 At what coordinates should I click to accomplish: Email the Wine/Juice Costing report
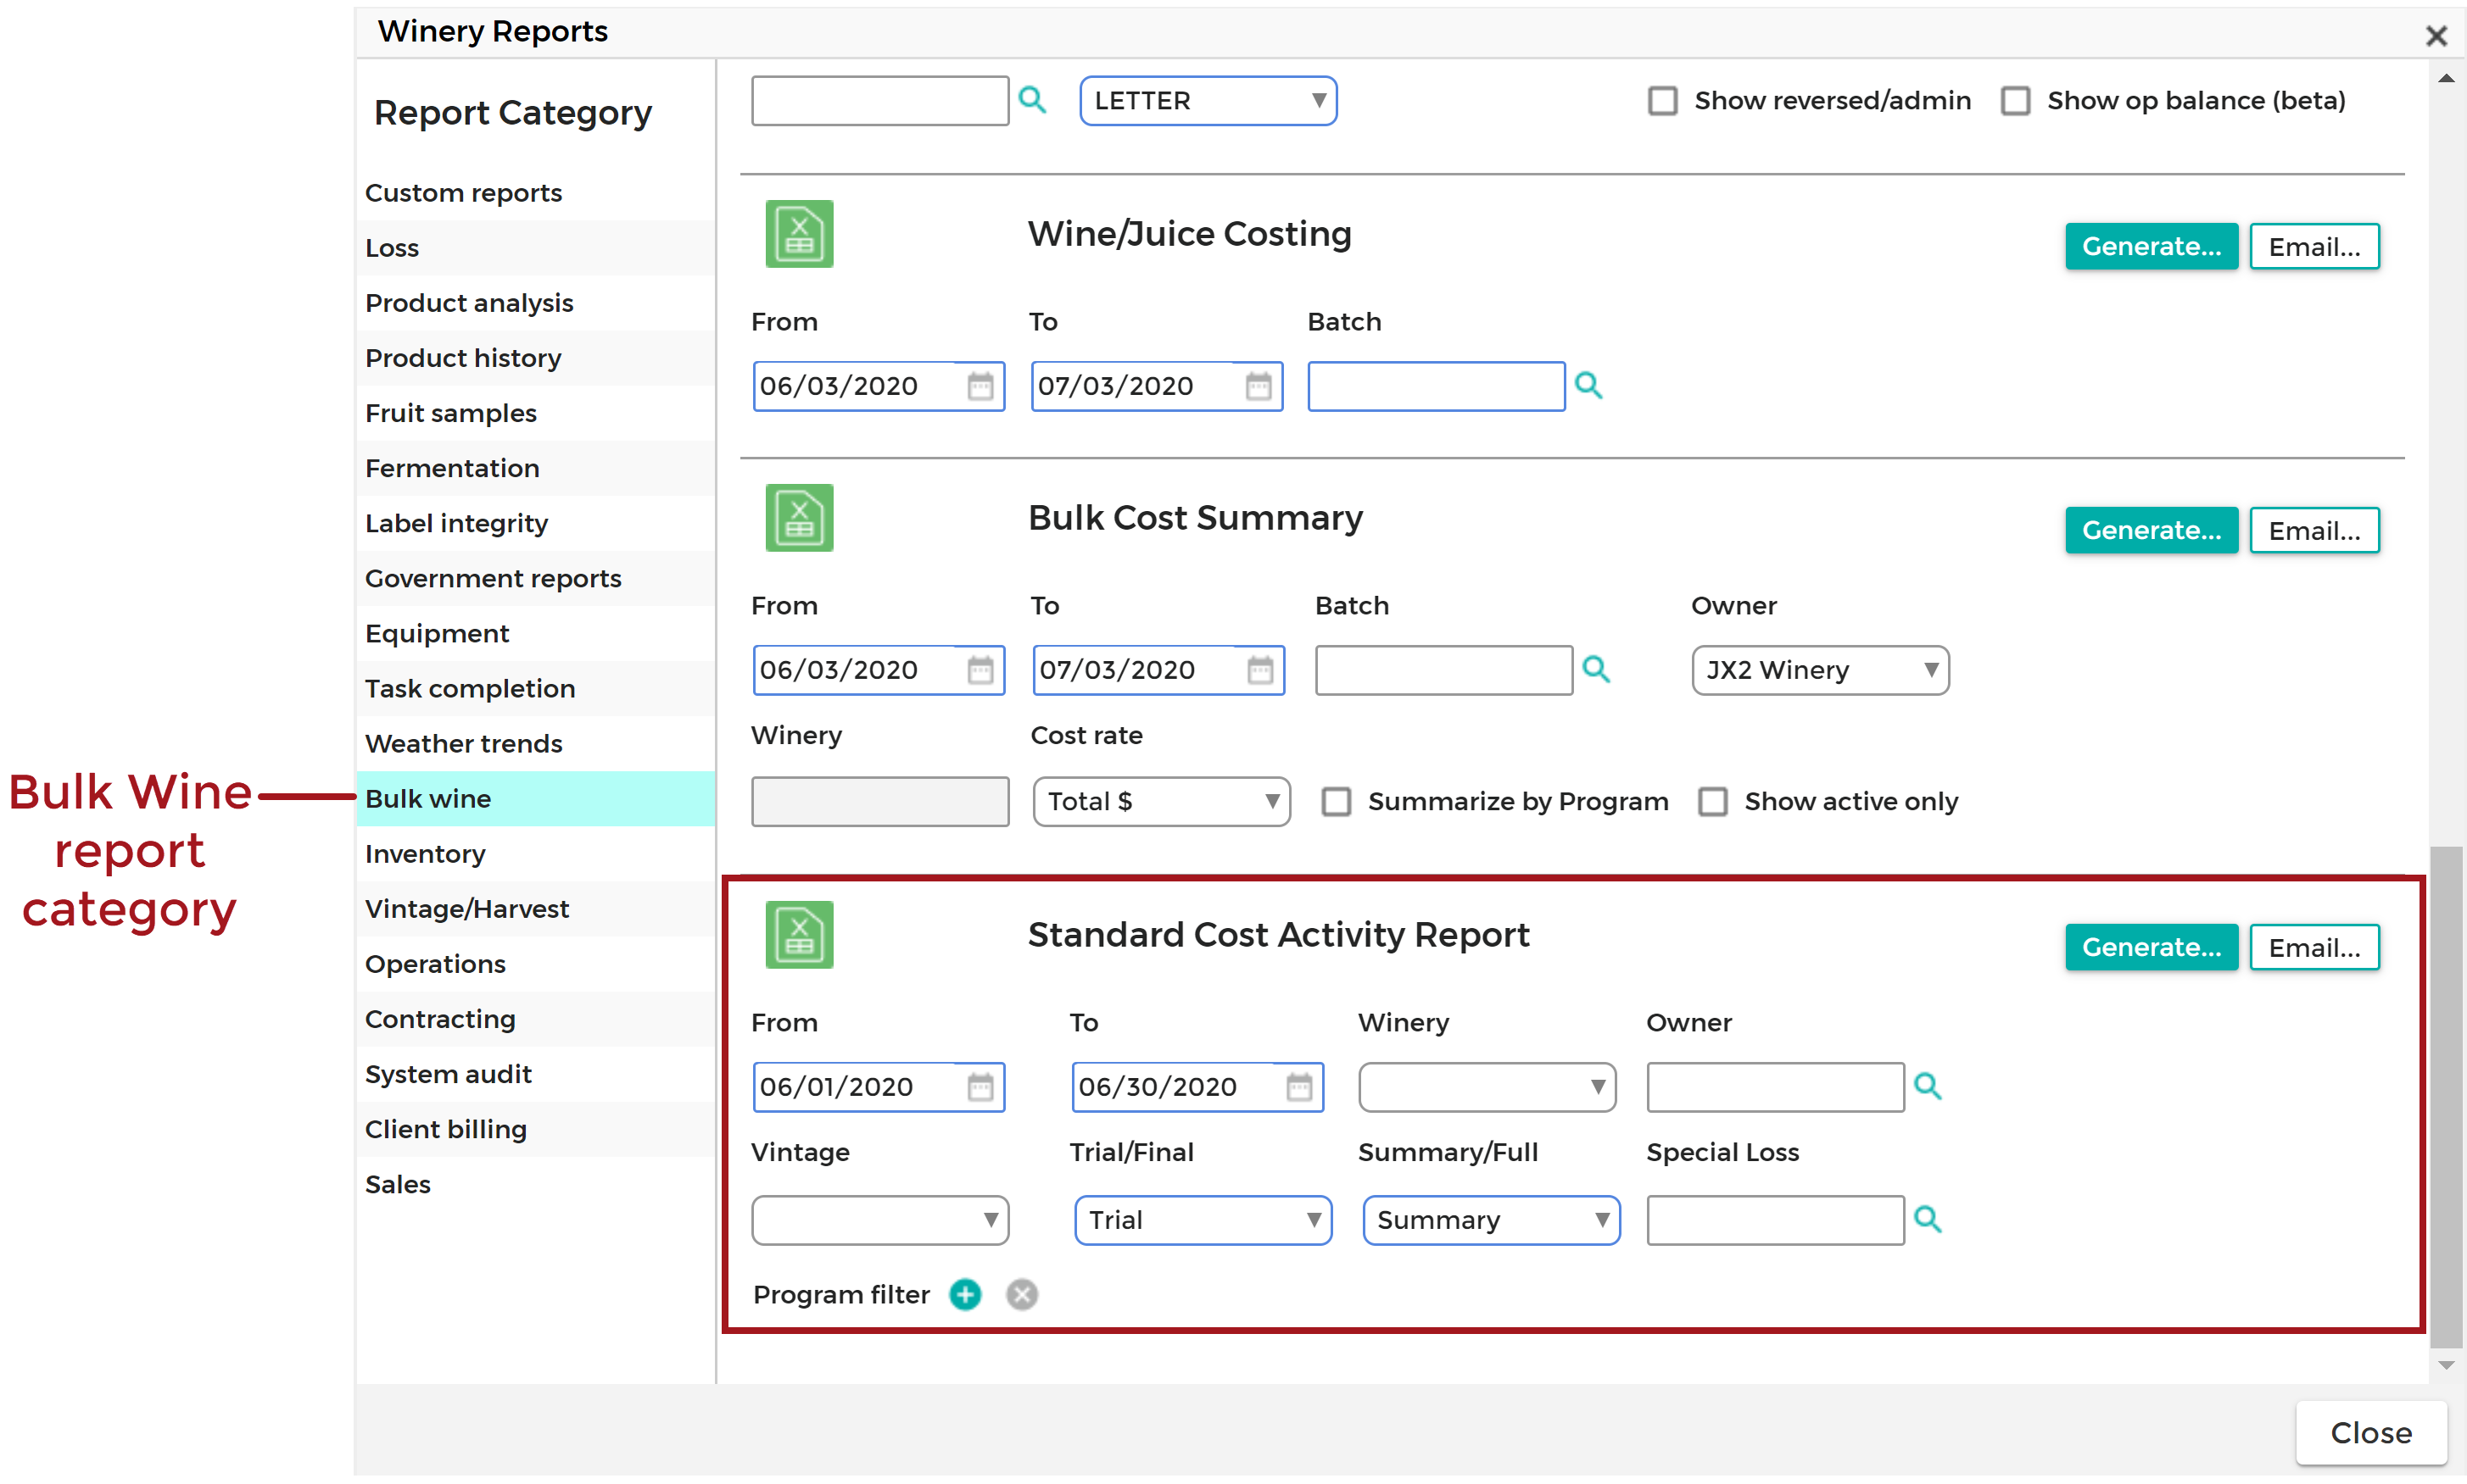click(x=2314, y=247)
